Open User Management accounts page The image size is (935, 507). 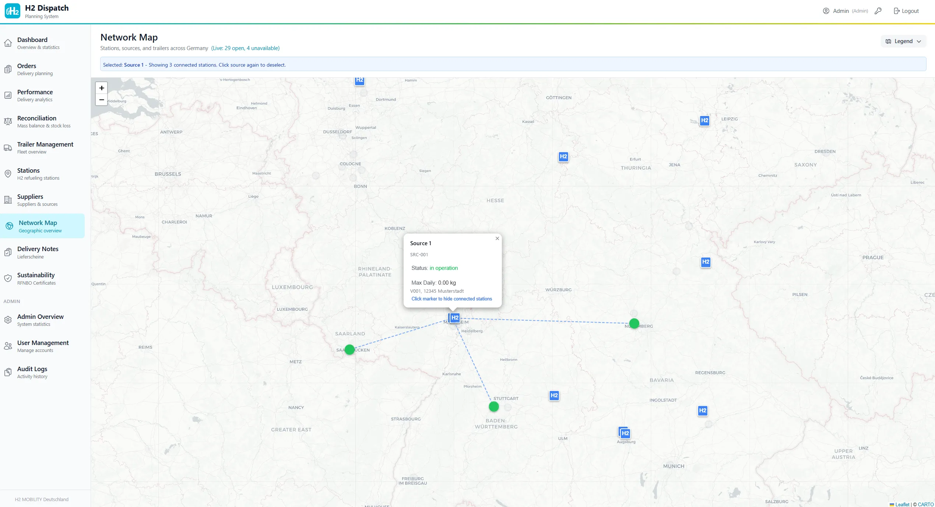coord(42,346)
